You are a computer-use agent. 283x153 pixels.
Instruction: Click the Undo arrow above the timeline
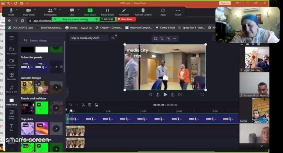(x=71, y=105)
